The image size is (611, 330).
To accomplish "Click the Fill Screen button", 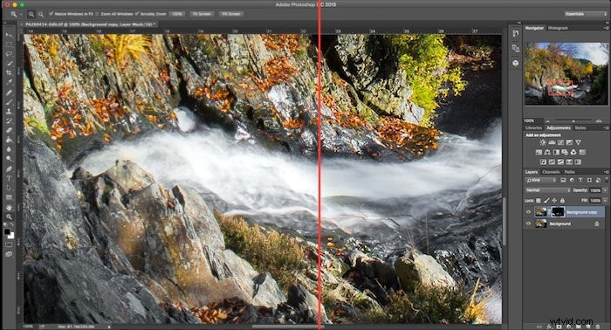I will (x=230, y=14).
